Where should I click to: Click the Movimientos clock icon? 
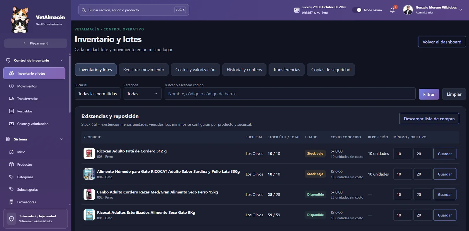11,86
